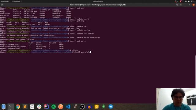This screenshot has height=110, width=196.
Task: Click the terminal window title text
Action: point(98,5)
